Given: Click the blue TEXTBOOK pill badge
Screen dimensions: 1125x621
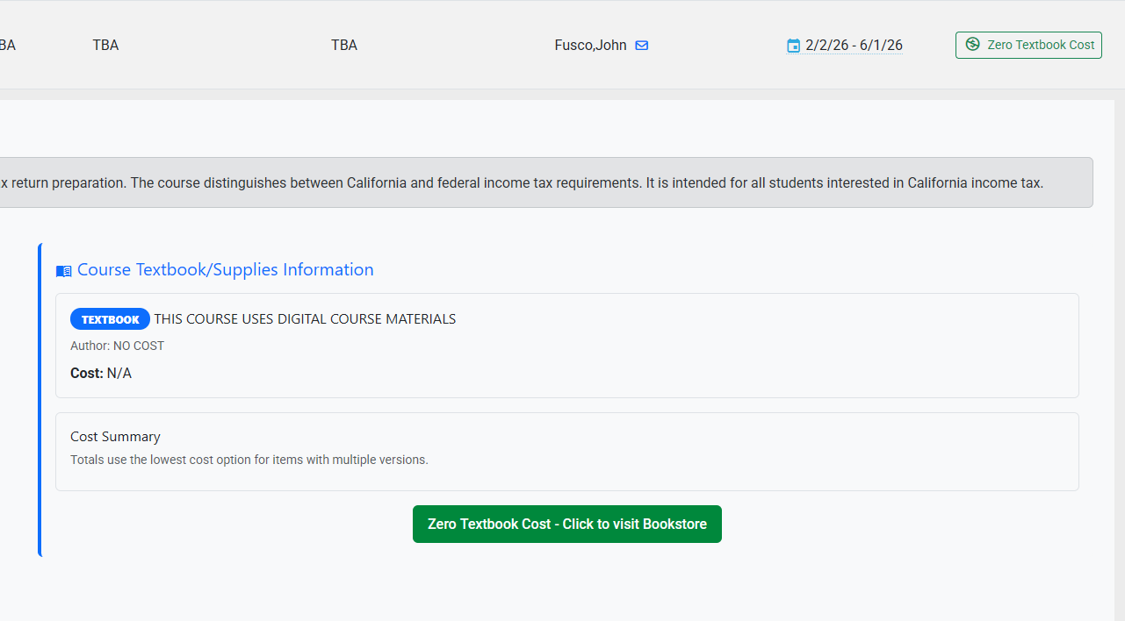Looking at the screenshot, I should [110, 319].
